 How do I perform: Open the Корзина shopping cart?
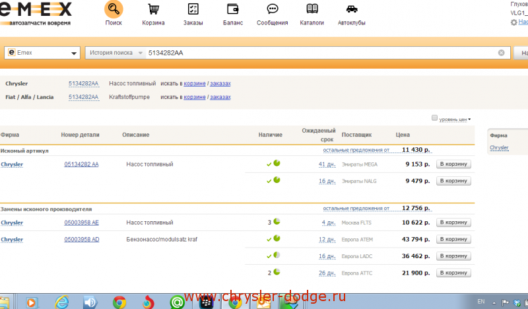(x=153, y=13)
